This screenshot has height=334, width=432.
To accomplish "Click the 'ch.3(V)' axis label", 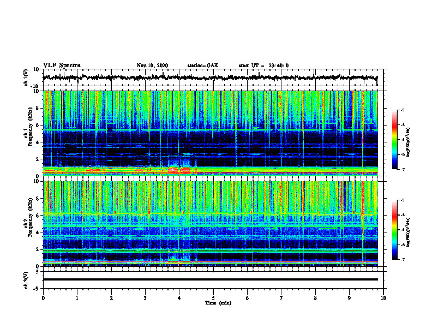I will point(26,280).
